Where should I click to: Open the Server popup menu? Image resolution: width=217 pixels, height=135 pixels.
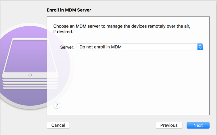140,47
